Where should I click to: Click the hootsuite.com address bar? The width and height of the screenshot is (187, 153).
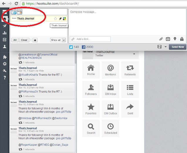click(x=104, y=4)
